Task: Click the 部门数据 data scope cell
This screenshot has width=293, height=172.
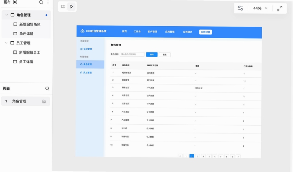Action: pos(151,80)
